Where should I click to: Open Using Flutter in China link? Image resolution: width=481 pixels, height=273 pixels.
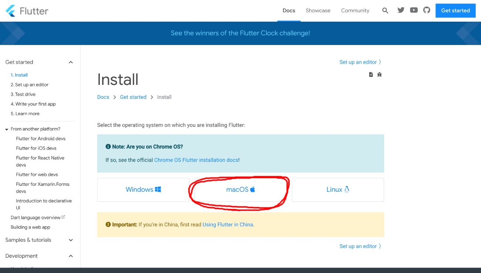coord(228,224)
